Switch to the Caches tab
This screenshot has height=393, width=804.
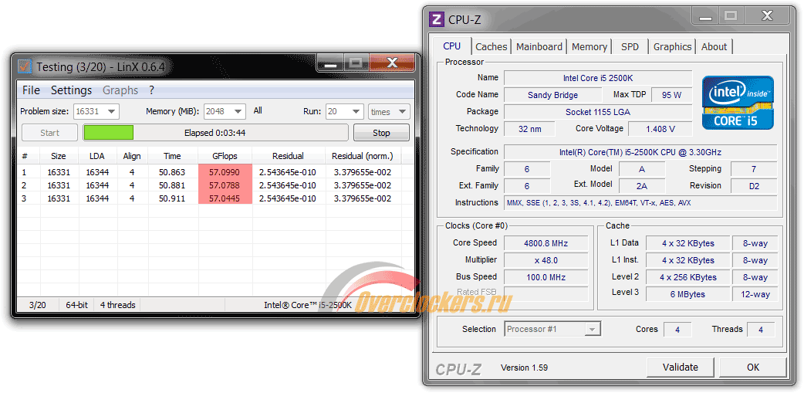click(492, 46)
